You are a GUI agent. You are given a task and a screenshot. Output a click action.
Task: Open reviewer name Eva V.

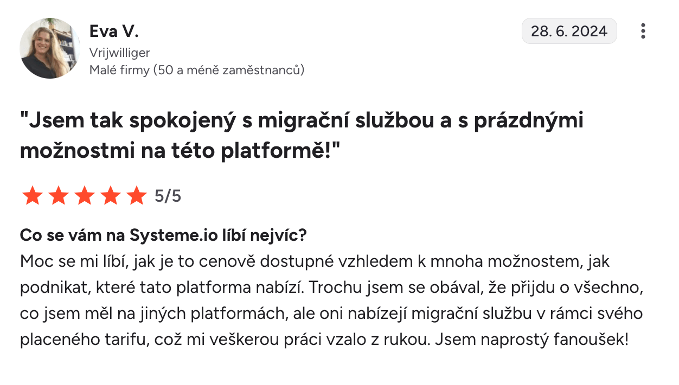tap(114, 31)
